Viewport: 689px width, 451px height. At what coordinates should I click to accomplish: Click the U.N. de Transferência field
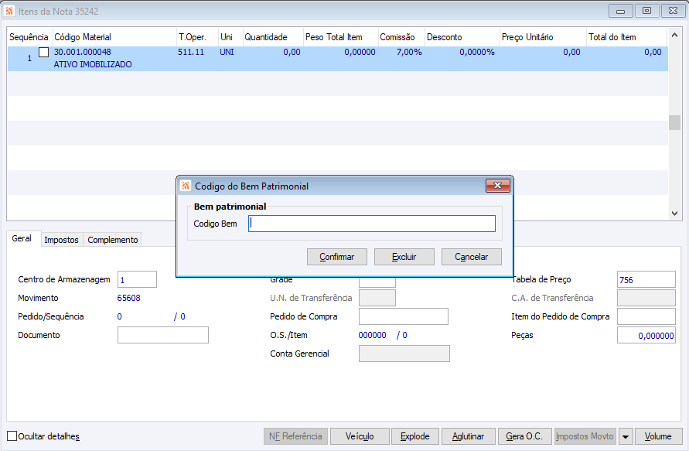[377, 298]
